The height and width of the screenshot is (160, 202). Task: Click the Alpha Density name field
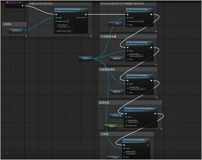click(x=133, y=122)
